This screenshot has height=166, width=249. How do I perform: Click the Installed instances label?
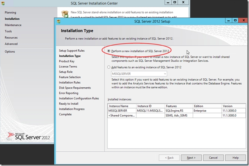click(119, 99)
